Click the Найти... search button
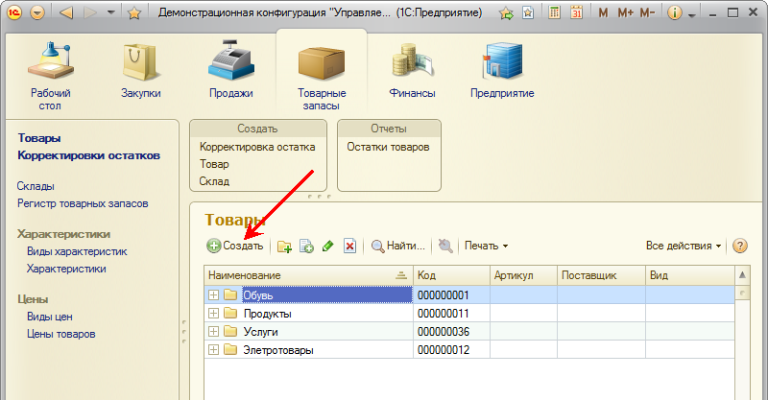The image size is (768, 400). (398, 247)
